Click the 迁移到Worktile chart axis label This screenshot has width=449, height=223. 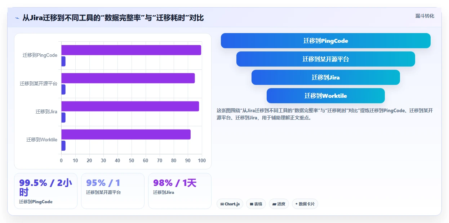coord(42,140)
